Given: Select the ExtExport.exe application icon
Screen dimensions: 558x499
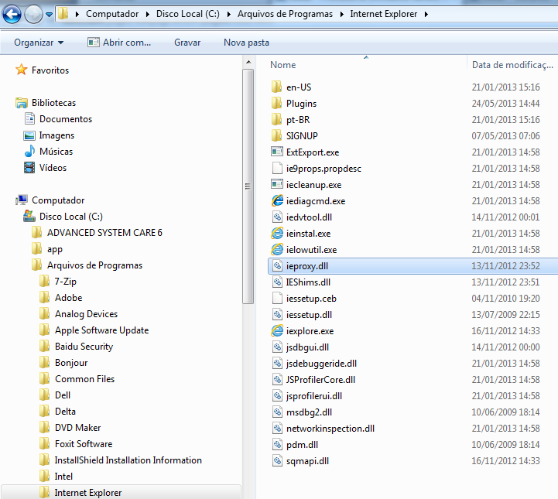Looking at the screenshot, I should (277, 152).
